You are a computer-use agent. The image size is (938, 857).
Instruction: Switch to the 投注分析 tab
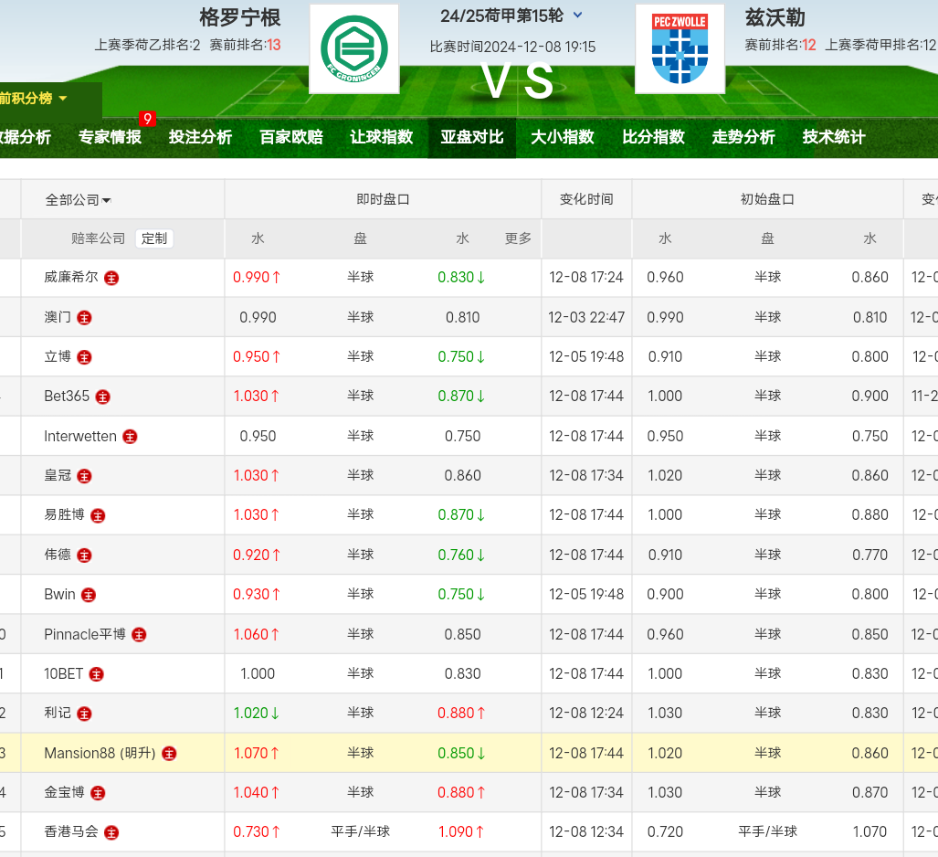pyautogui.click(x=200, y=137)
